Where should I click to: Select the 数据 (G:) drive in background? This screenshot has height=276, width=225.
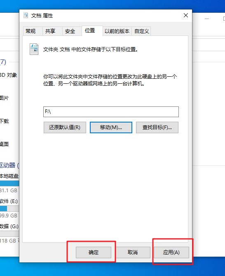pyautogui.click(x=9, y=226)
